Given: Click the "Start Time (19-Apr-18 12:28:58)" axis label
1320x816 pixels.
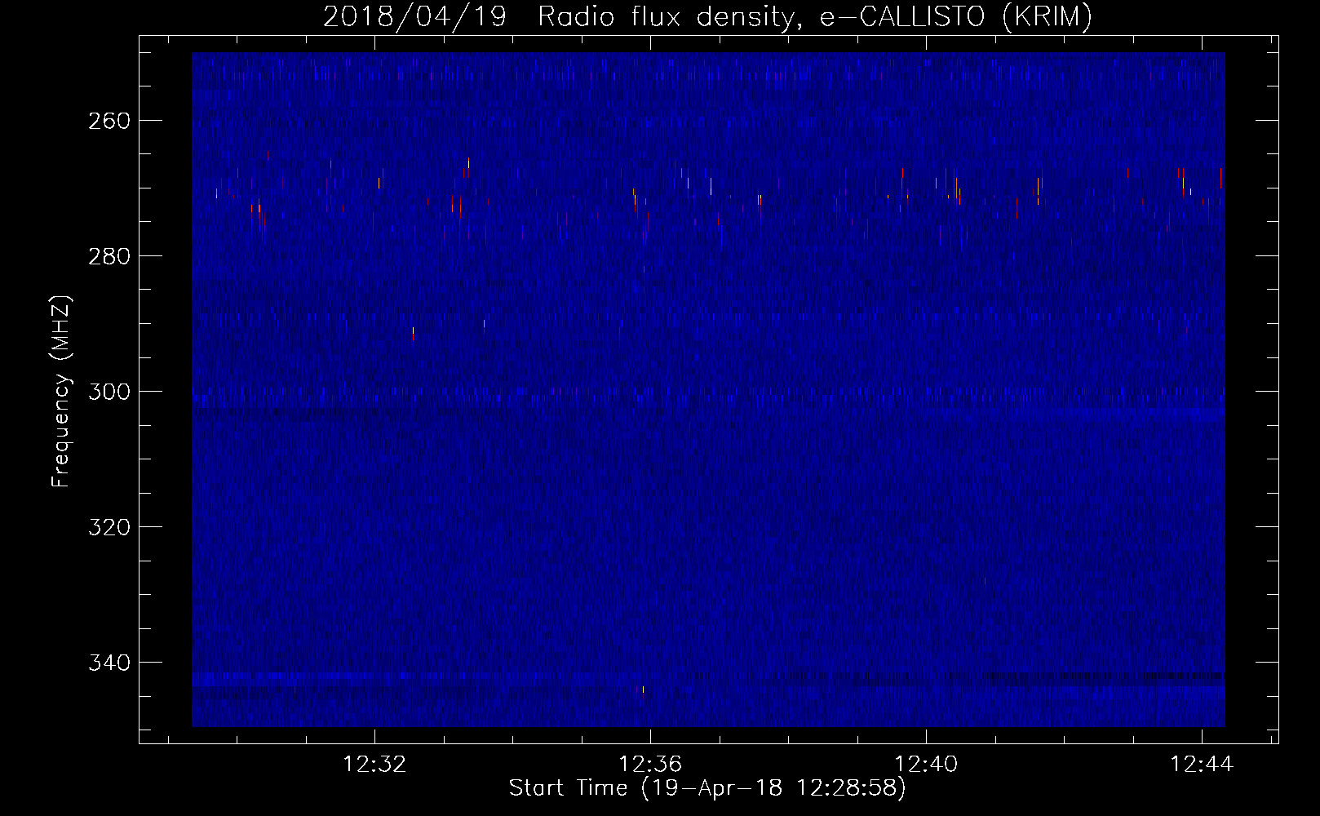Looking at the screenshot, I should [x=707, y=788].
